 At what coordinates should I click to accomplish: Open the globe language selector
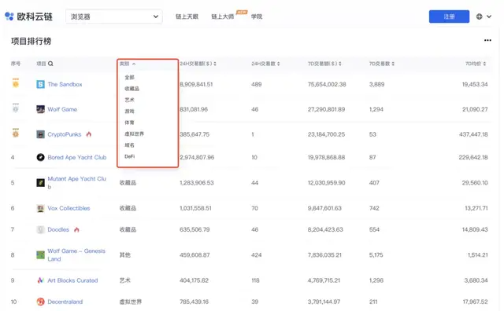(479, 16)
